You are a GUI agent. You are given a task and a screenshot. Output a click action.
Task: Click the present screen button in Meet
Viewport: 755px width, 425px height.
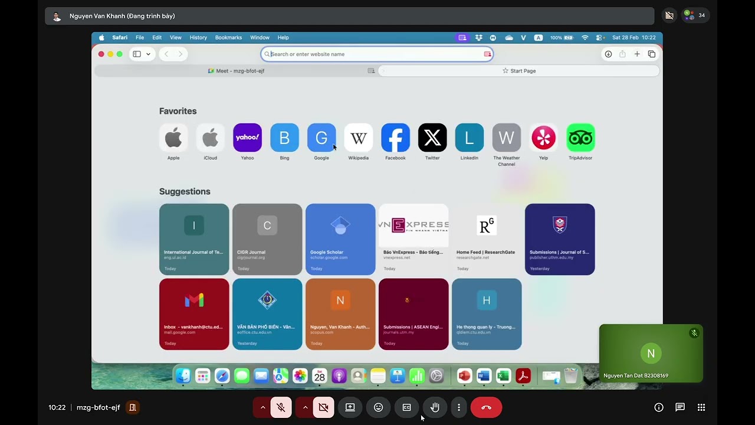point(350,407)
